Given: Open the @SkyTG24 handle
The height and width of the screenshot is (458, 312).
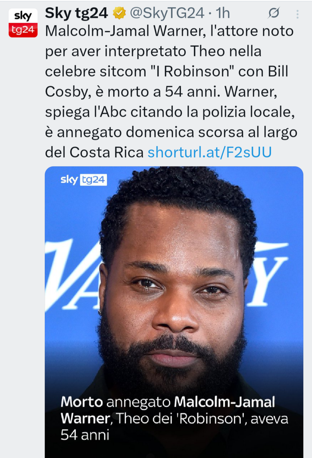Looking at the screenshot, I should (x=167, y=14).
